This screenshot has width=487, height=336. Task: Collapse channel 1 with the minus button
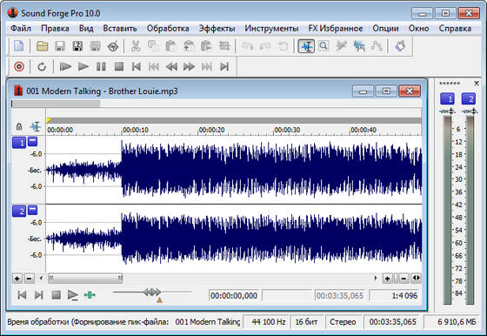[33, 142]
